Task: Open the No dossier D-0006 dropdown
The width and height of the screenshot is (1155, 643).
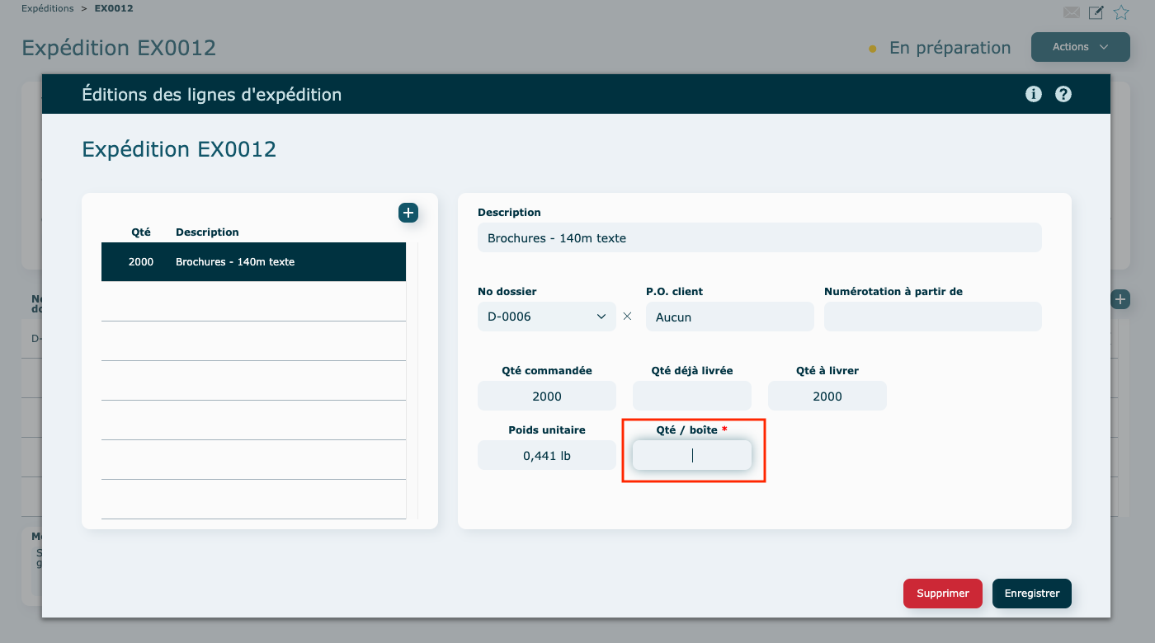Action: [546, 317]
